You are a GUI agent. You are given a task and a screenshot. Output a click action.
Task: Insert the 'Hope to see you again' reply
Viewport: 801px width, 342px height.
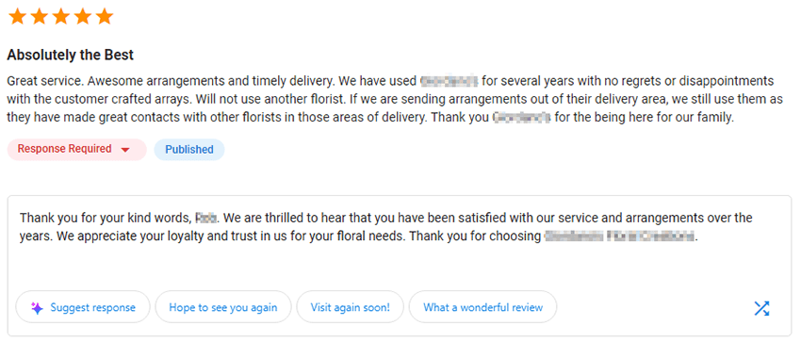223,307
